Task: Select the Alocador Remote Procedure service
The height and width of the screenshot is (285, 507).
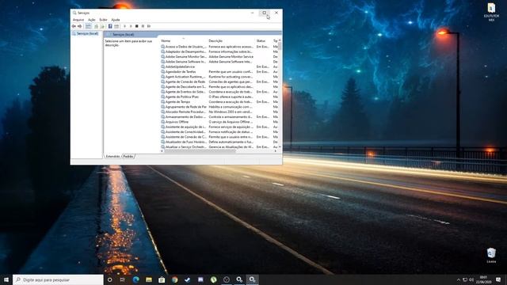Action: pyautogui.click(x=219, y=112)
